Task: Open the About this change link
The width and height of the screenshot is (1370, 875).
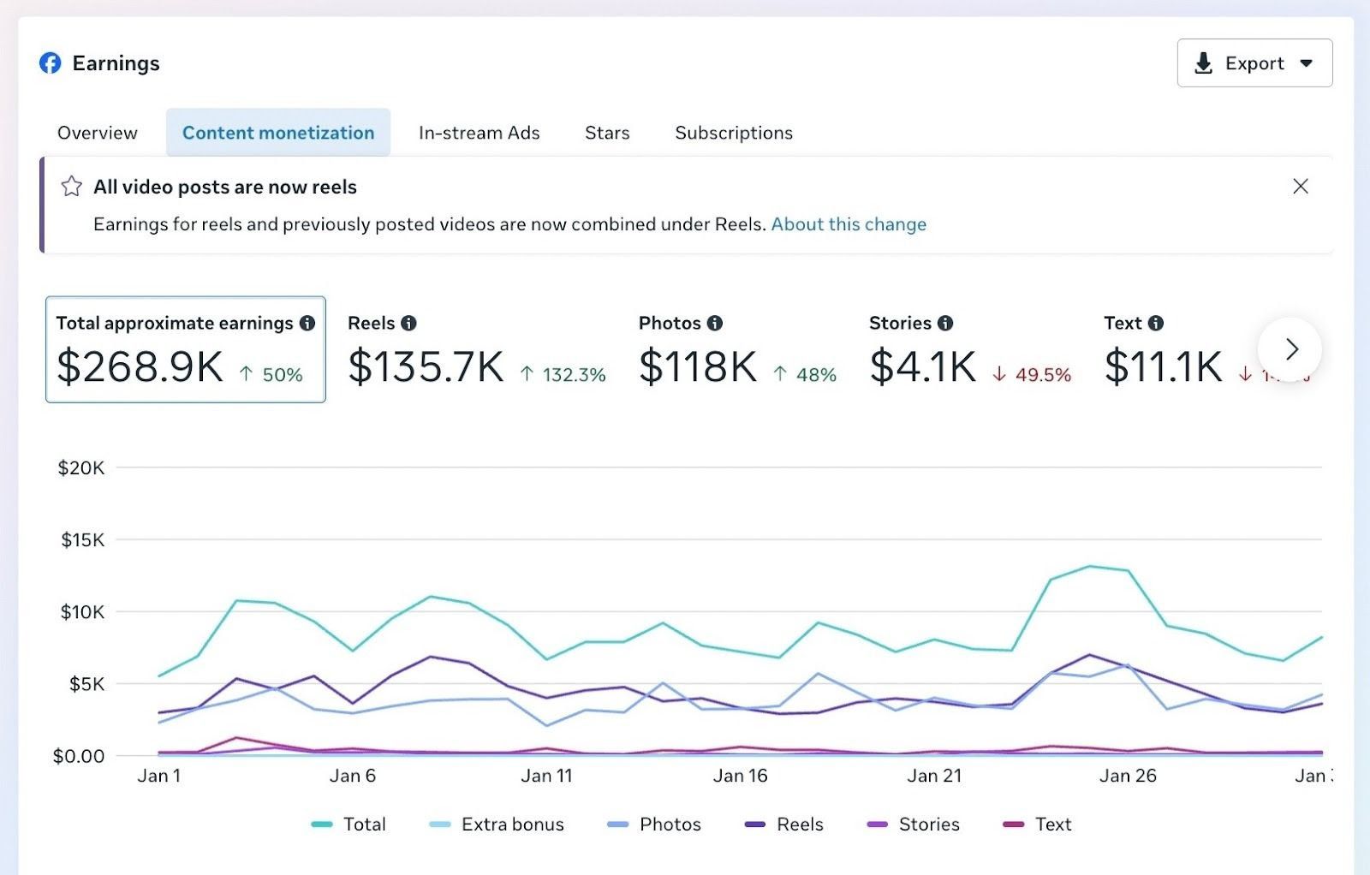Action: pos(849,224)
